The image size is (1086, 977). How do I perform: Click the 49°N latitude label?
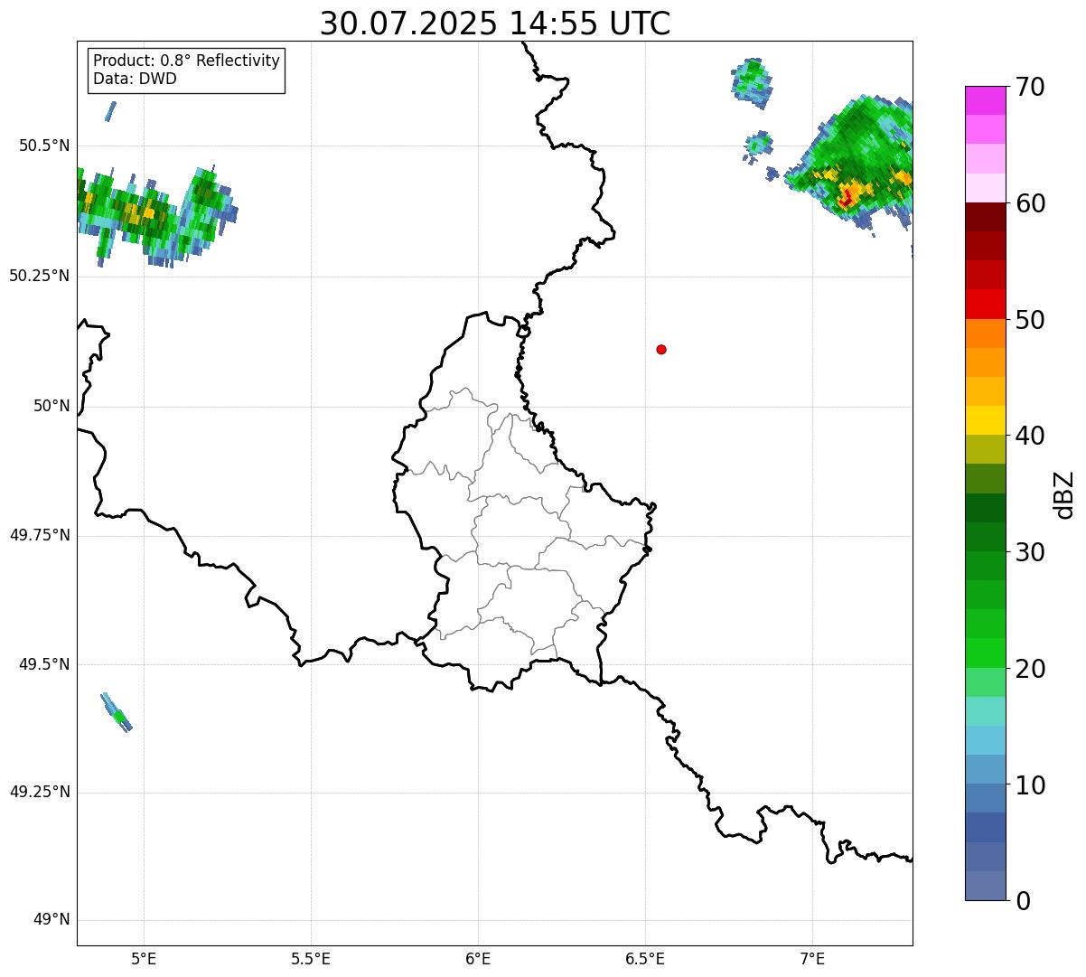coord(51,920)
